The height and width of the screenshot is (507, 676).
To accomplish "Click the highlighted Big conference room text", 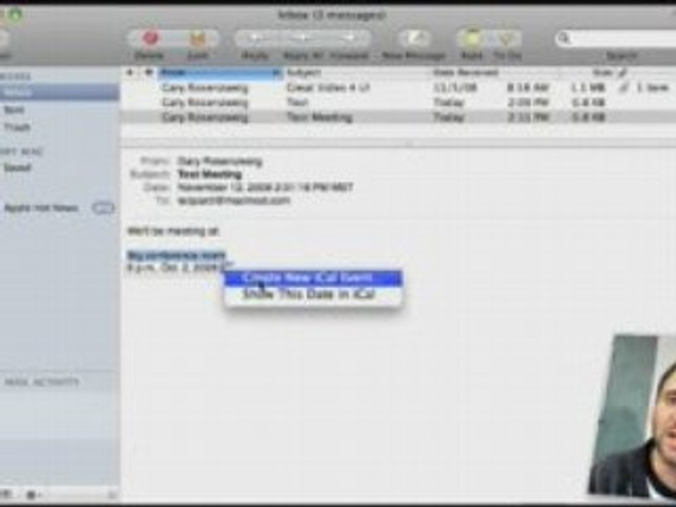I will (176, 255).
